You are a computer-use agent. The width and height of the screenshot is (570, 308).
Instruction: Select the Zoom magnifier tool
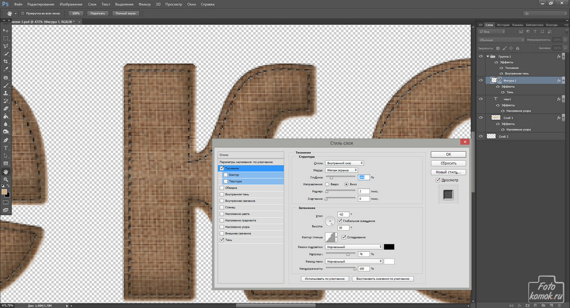[x=6, y=180]
